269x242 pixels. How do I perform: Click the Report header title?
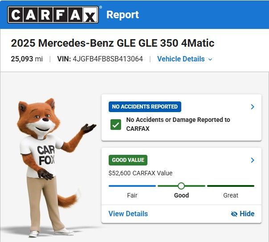tap(122, 15)
